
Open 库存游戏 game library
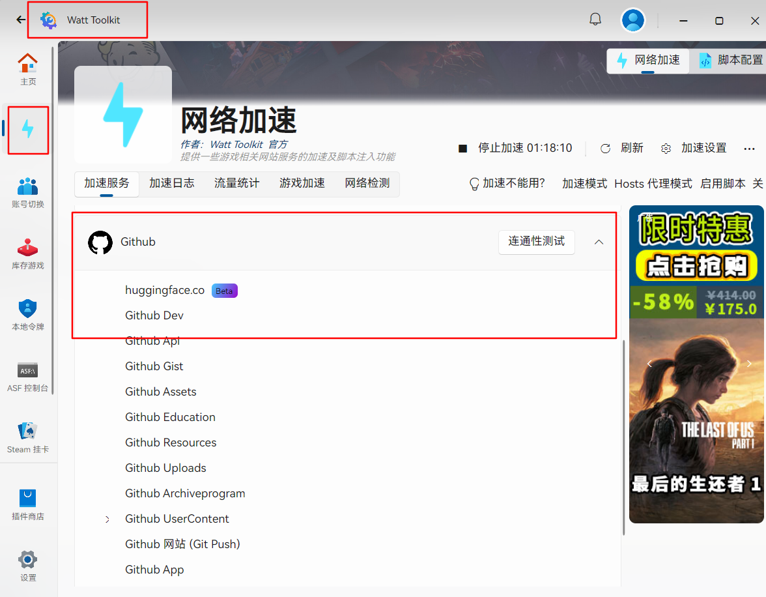coord(28,254)
